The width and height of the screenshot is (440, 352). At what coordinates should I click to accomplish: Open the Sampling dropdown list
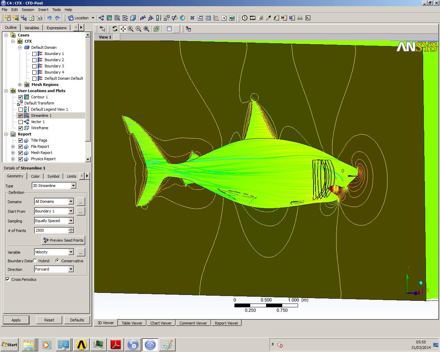(x=71, y=221)
